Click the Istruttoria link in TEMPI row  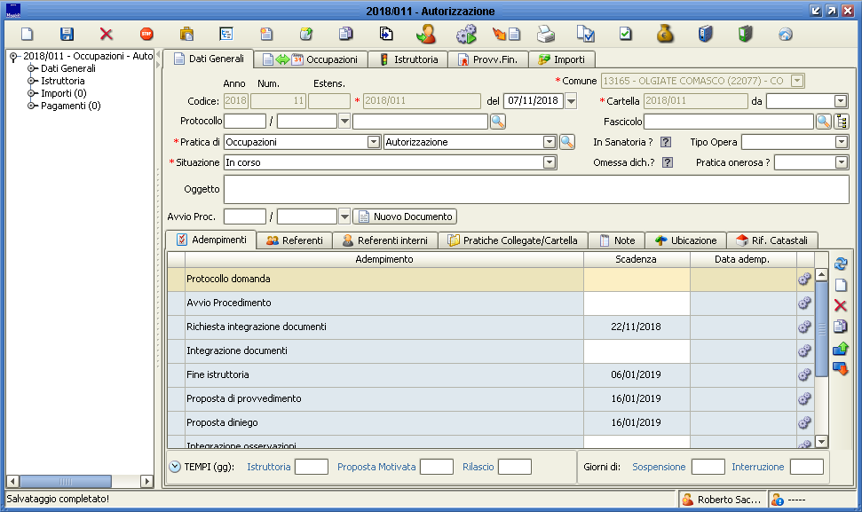268,467
